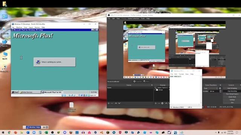
Task: Open Notepad Format menu
Action: (x=181, y=74)
